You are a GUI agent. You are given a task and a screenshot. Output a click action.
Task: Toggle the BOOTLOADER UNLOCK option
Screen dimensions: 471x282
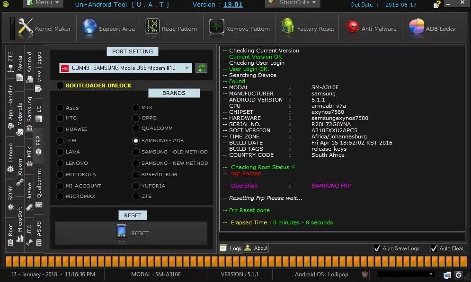click(x=60, y=85)
